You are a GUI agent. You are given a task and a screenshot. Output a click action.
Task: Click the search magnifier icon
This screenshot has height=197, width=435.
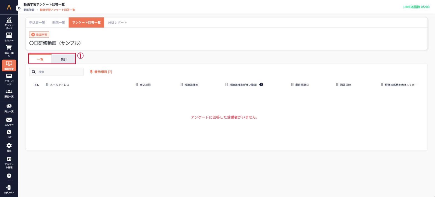34,72
